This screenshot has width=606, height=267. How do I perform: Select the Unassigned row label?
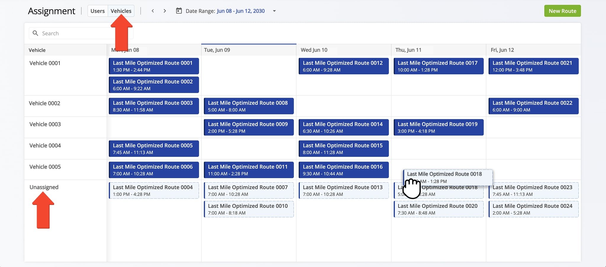point(44,187)
